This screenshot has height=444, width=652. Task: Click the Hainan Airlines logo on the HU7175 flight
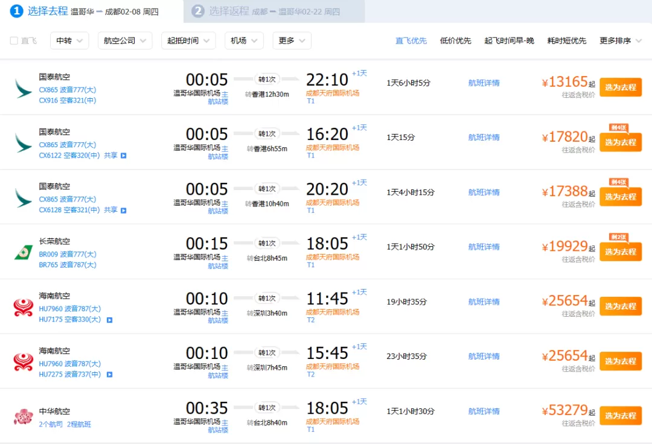pos(24,307)
